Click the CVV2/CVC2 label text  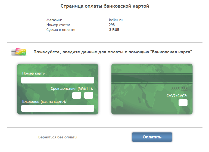pos(177,96)
